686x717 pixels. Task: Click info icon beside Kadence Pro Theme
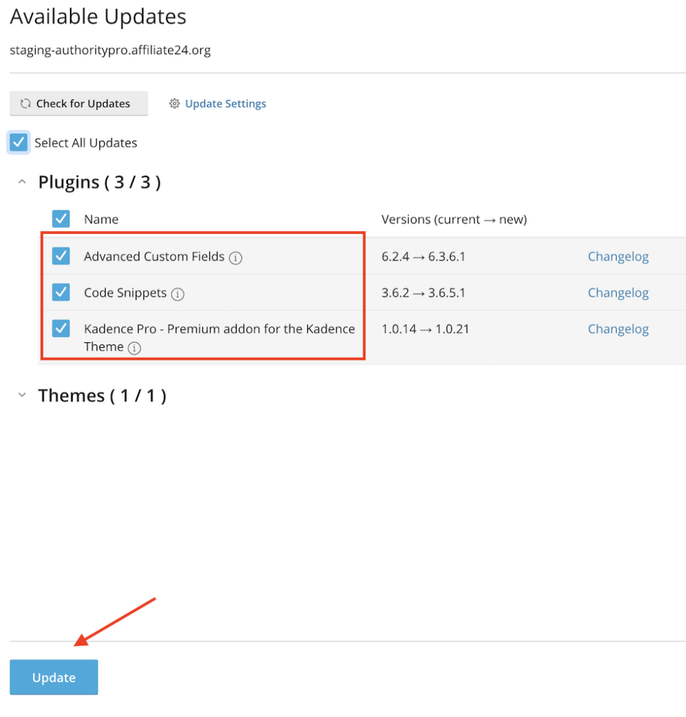(x=134, y=348)
